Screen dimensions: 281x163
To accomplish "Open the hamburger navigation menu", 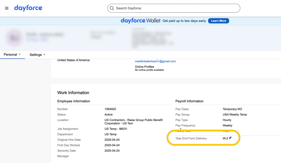I will point(7,8).
